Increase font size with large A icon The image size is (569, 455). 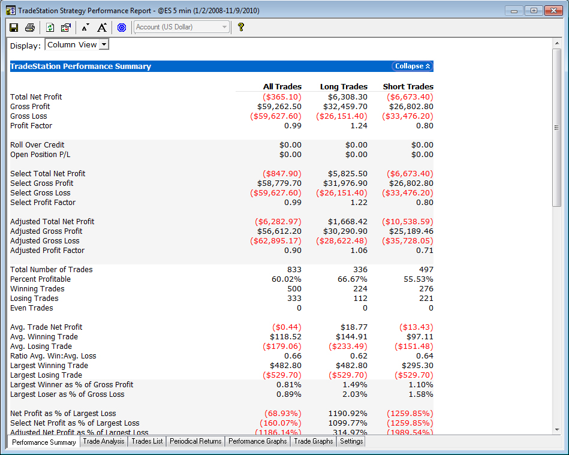click(x=102, y=27)
